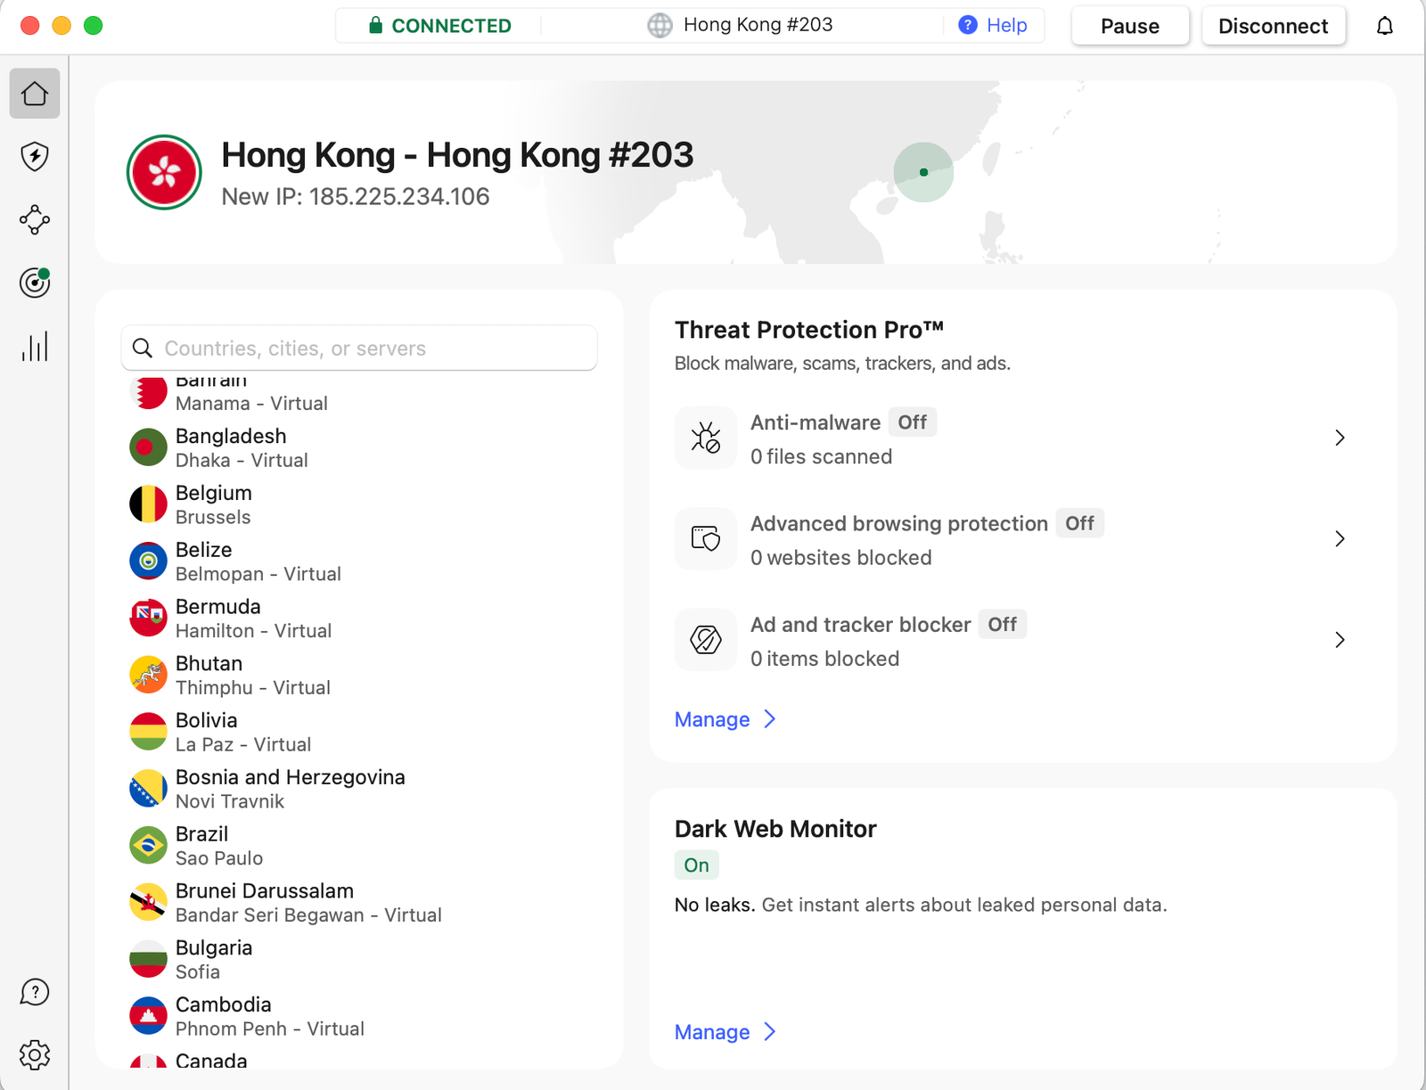This screenshot has height=1090, width=1426.
Task: Click the Cambodia flag icon
Action: tap(148, 1016)
